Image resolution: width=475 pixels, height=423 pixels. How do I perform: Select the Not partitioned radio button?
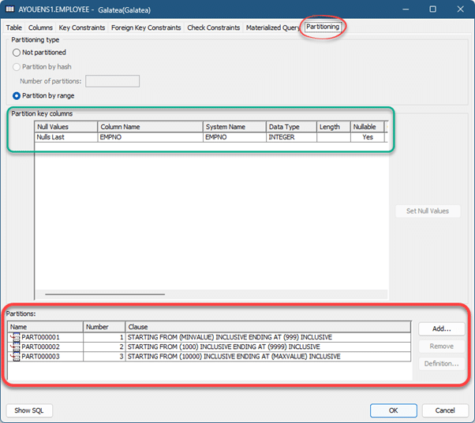pos(17,52)
